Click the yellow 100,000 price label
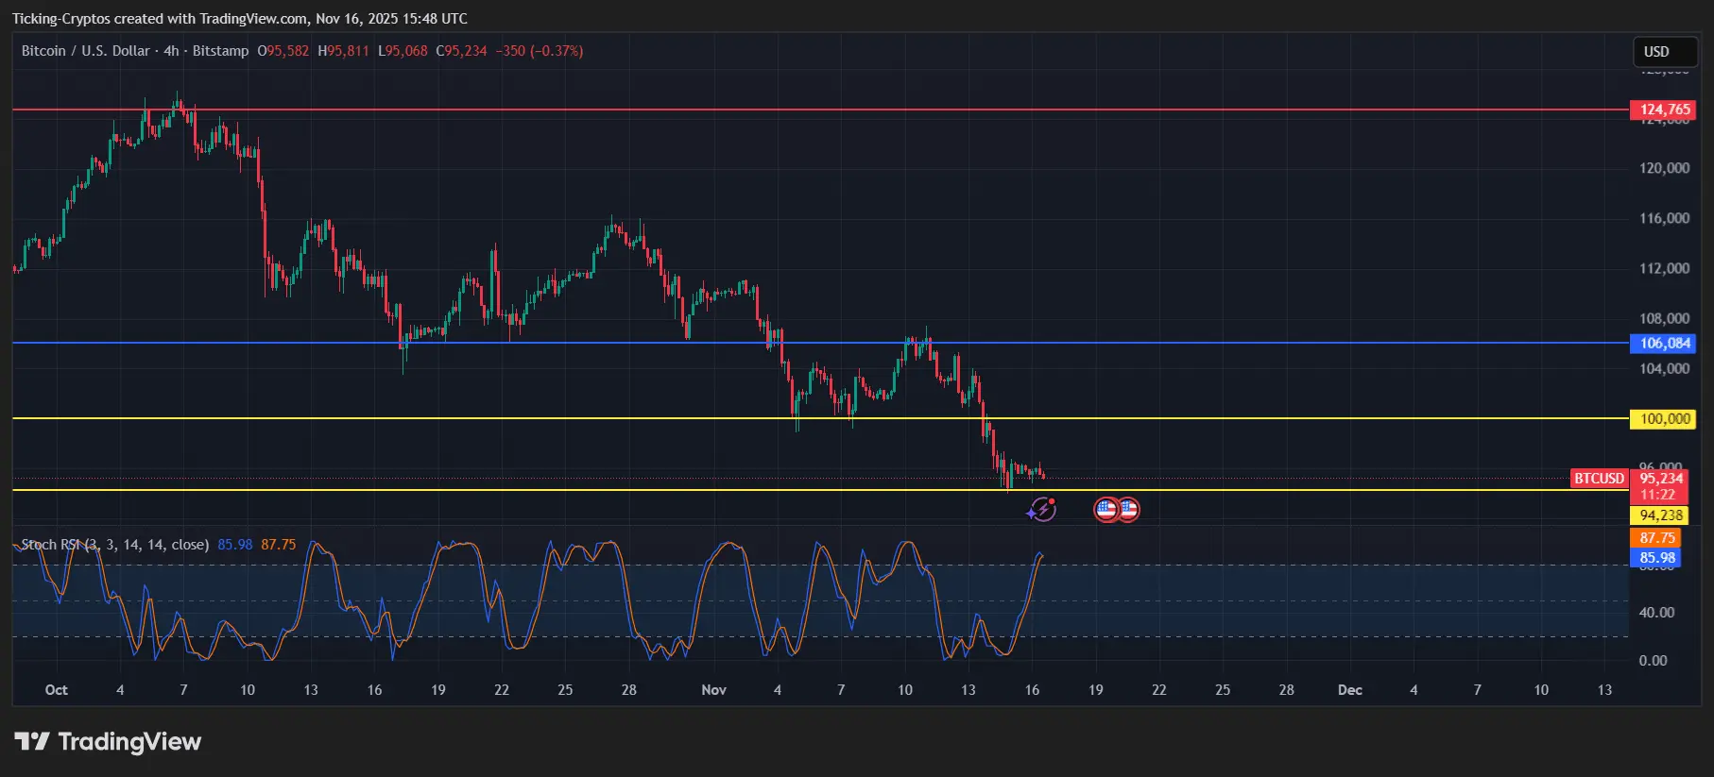The height and width of the screenshot is (777, 1714). pos(1664,419)
